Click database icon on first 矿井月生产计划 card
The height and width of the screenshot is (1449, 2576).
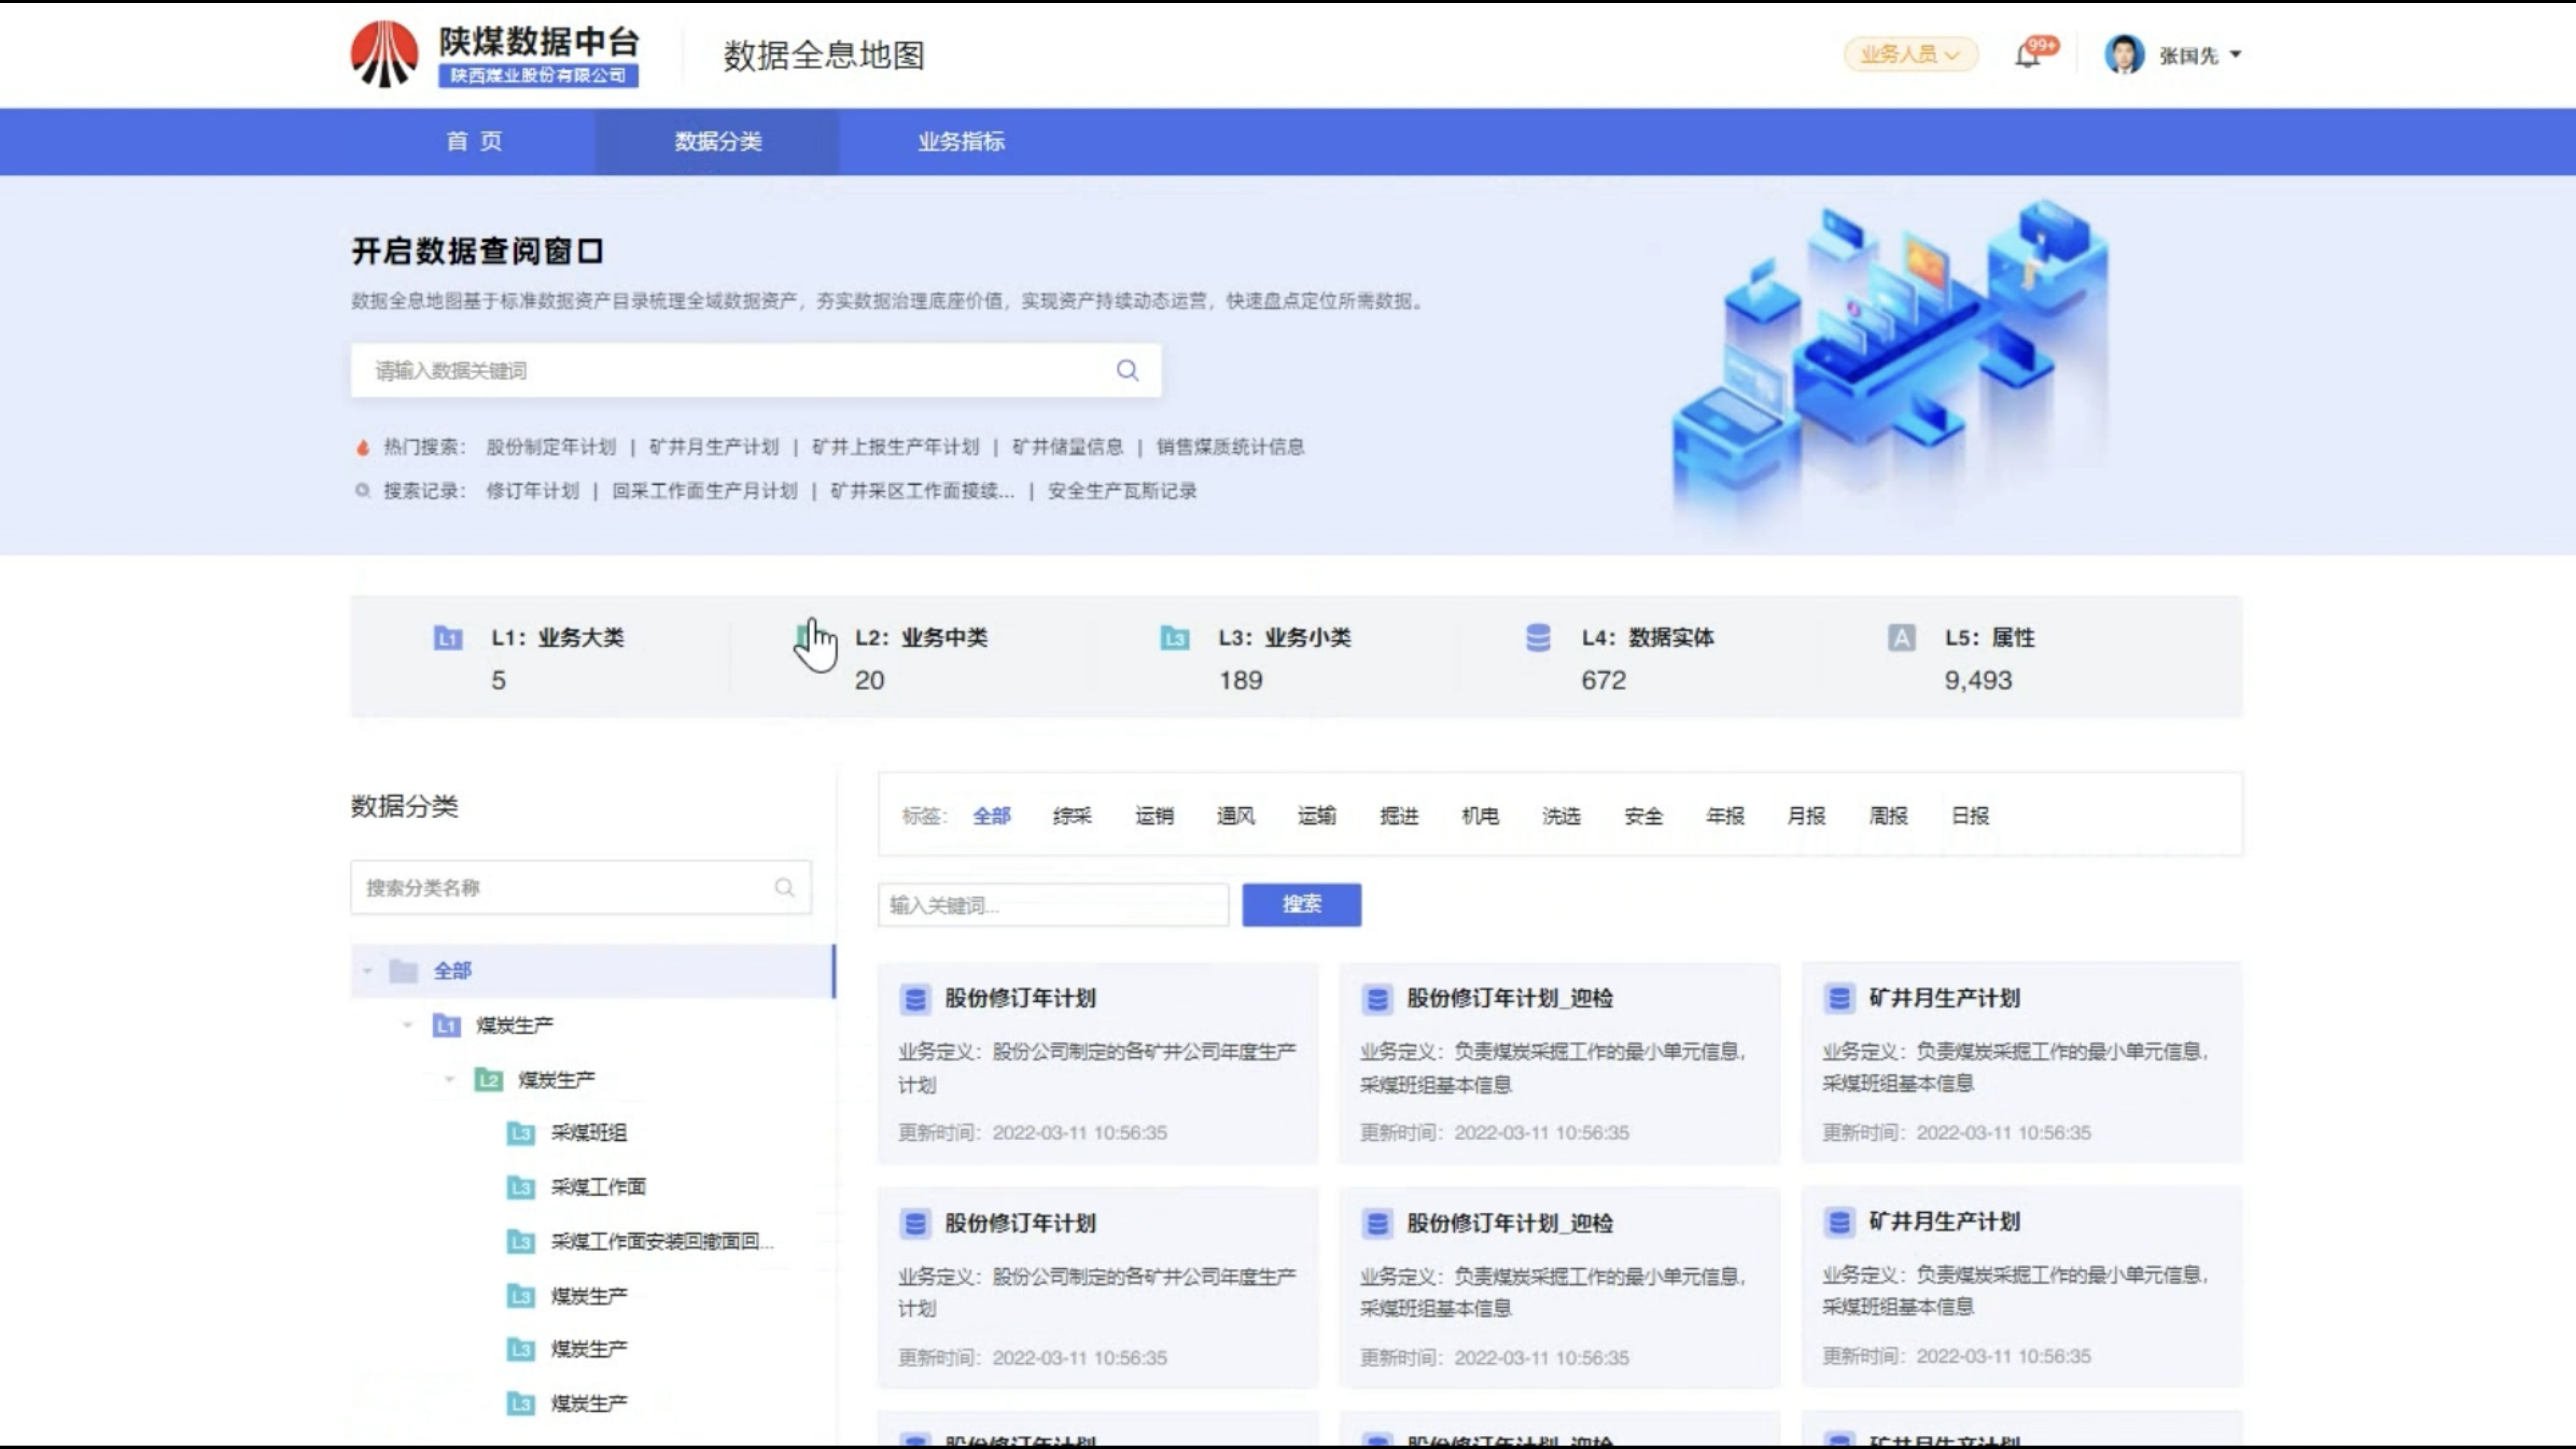(1839, 998)
